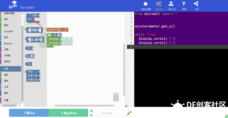Select the TurnipBit category in the sidebar

click(x=10, y=31)
